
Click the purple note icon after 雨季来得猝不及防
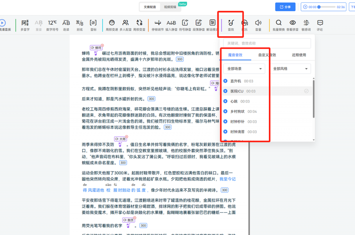click(x=120, y=145)
